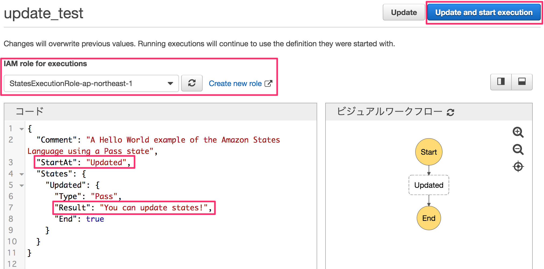Toggle the split-pane layout view
The height and width of the screenshot is (269, 544).
coord(500,82)
